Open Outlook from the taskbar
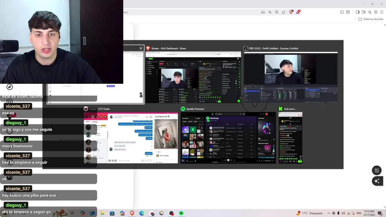Viewport: 386px width, 217px height. coord(92,213)
